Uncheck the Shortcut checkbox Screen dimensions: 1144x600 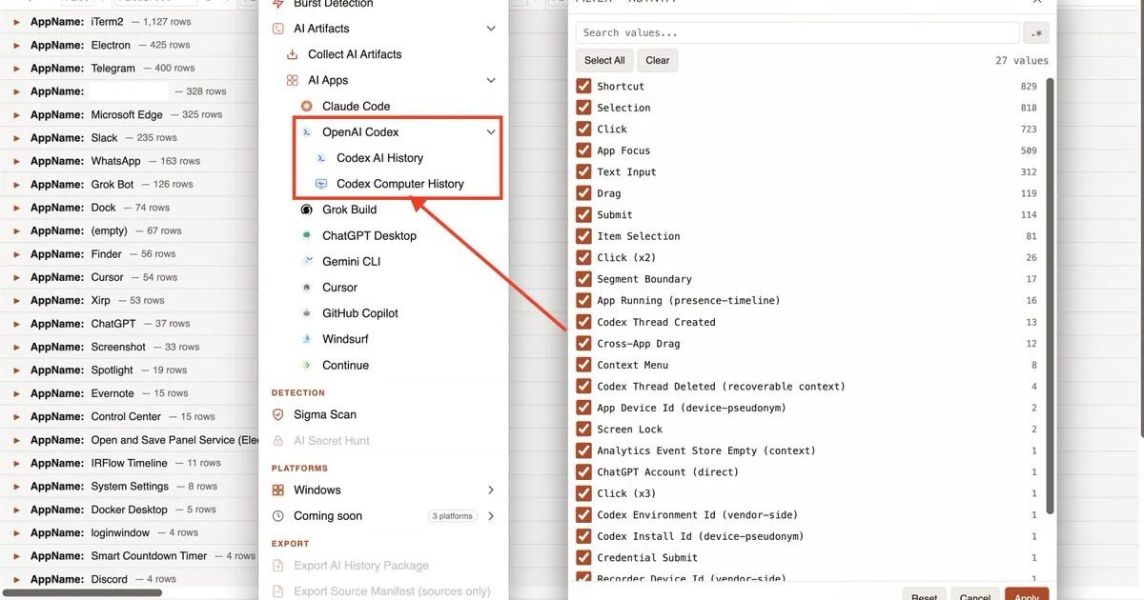click(584, 86)
